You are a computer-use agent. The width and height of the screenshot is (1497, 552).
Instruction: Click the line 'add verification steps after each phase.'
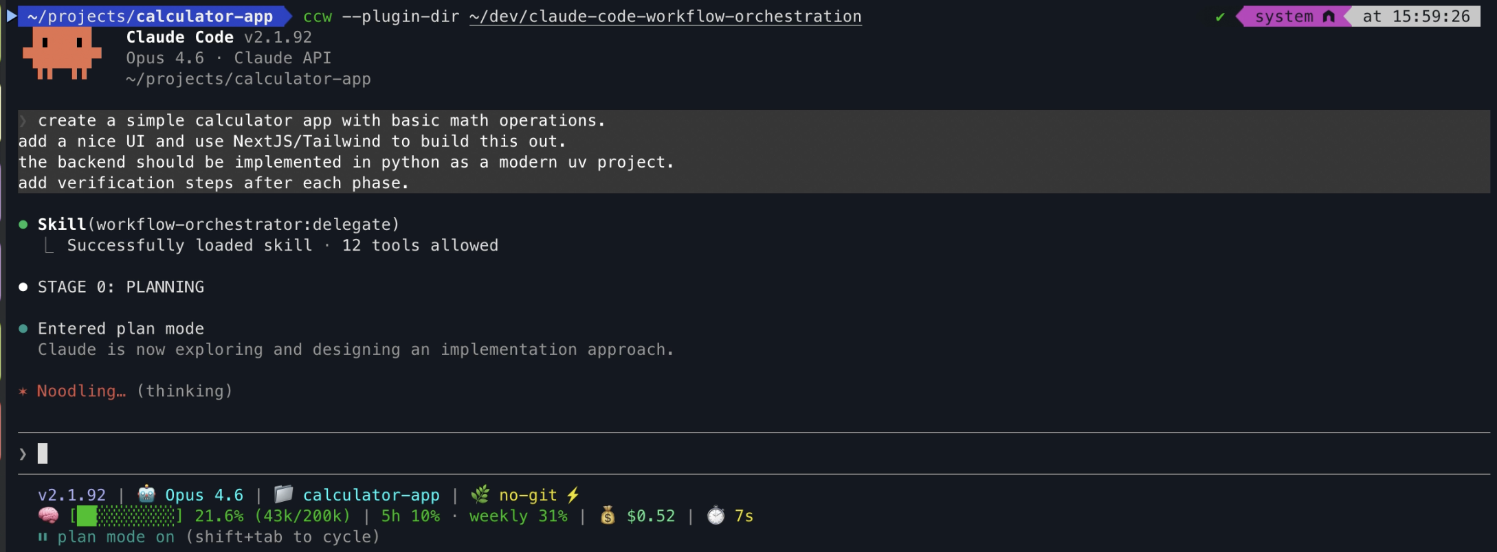coord(214,183)
